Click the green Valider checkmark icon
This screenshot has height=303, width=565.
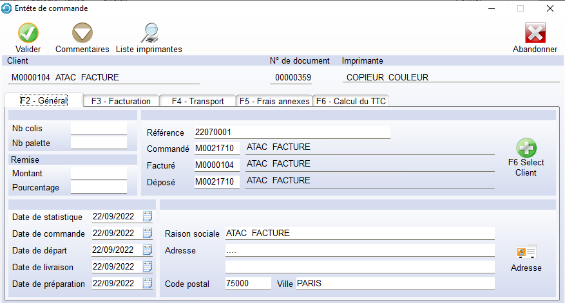pos(28,33)
